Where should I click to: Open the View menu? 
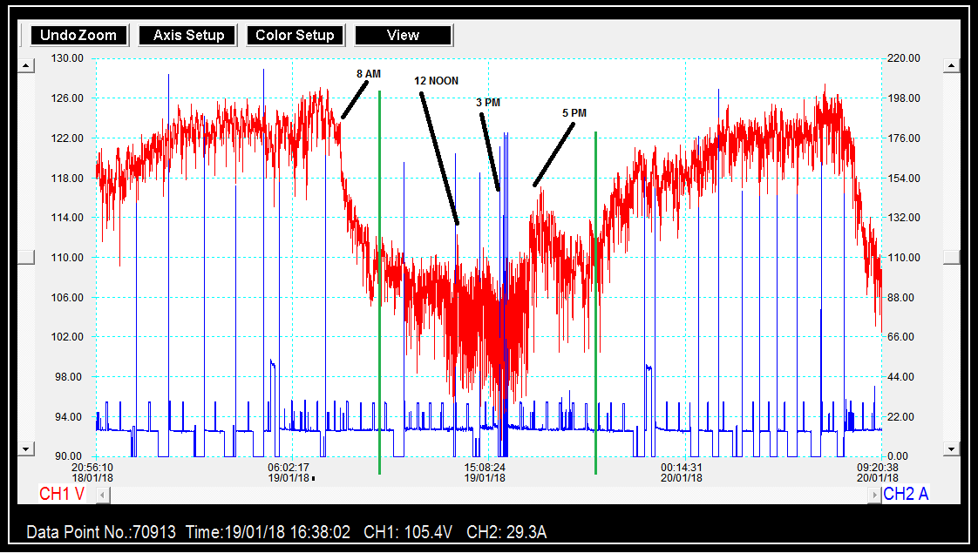pos(403,36)
